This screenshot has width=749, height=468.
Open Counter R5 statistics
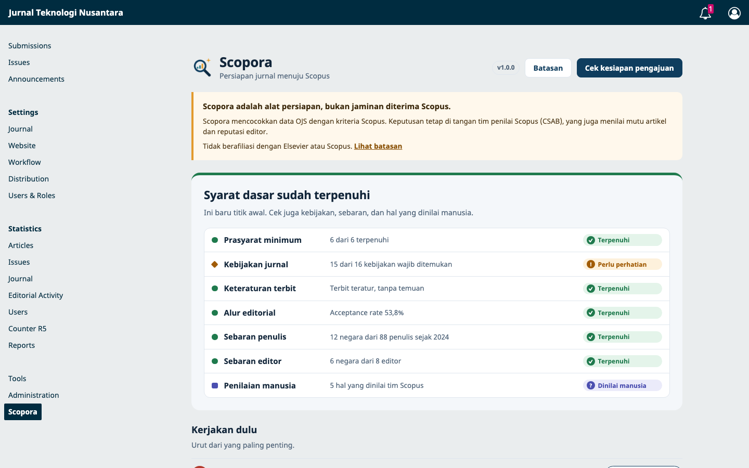28,329
